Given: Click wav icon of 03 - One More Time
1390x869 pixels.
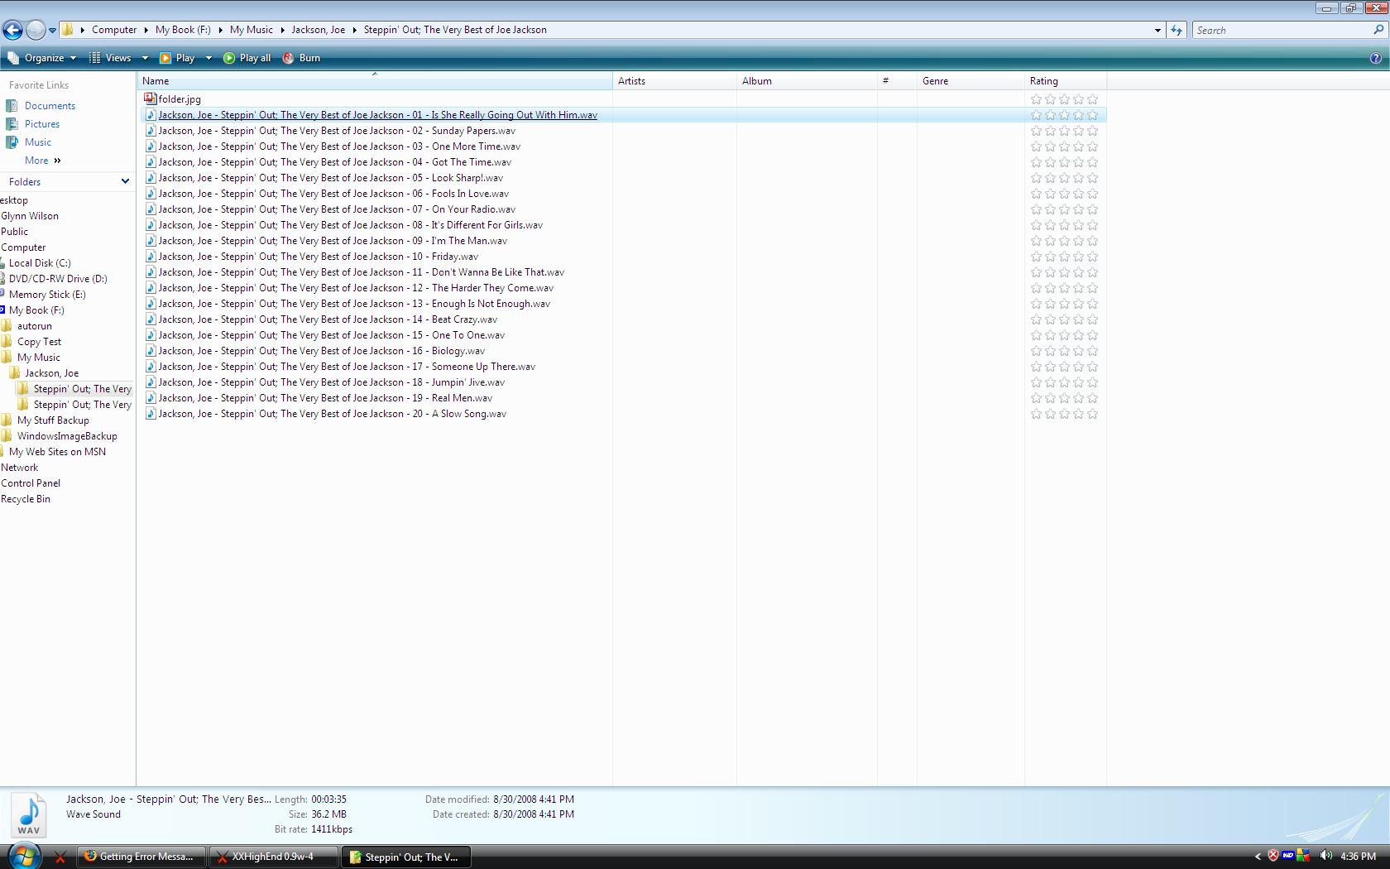Looking at the screenshot, I should pyautogui.click(x=151, y=146).
